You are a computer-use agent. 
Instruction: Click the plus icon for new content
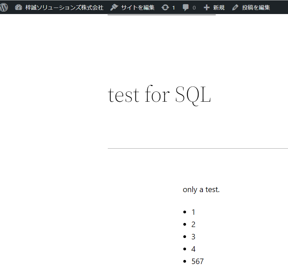[x=207, y=8]
